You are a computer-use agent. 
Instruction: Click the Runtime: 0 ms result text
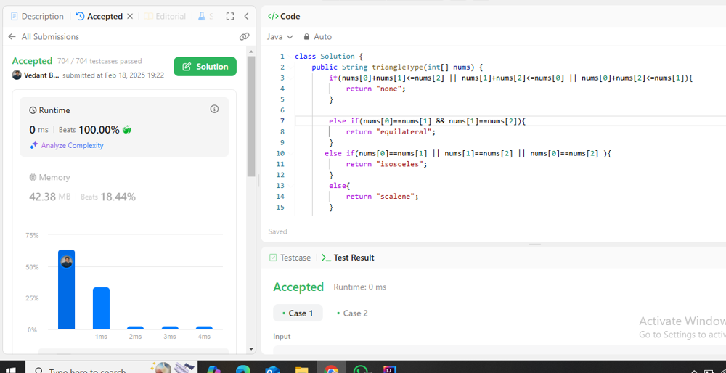(x=360, y=287)
